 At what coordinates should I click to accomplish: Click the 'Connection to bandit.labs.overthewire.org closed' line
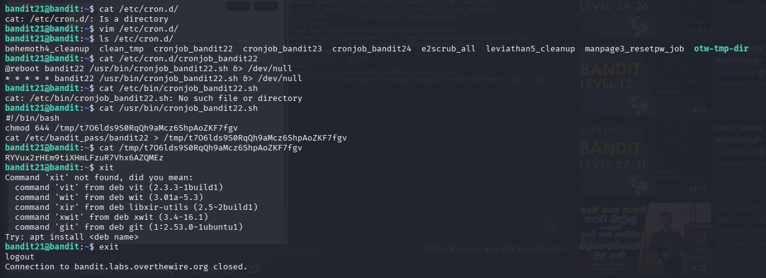(126, 267)
